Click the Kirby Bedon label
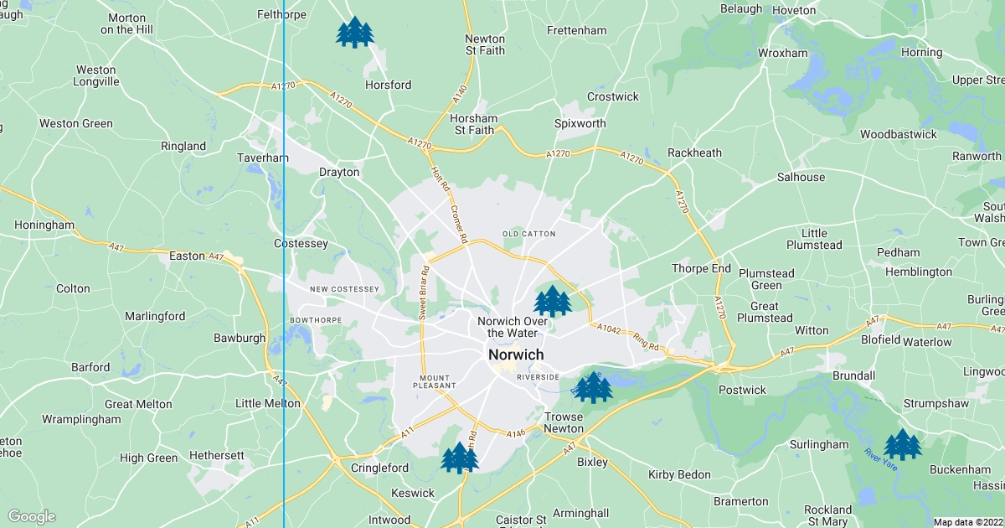 [679, 474]
